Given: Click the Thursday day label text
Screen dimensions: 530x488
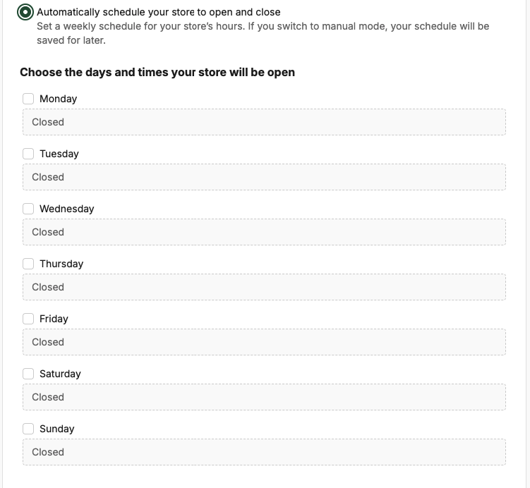Looking at the screenshot, I should coord(61,264).
